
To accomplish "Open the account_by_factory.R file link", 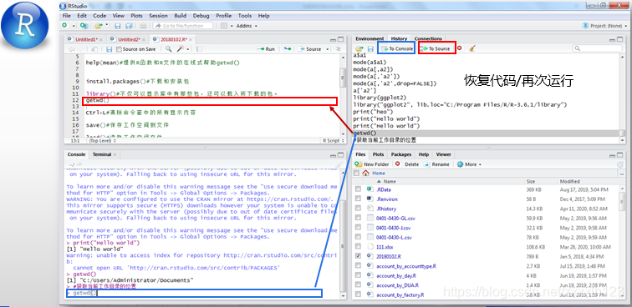I will pos(400,295).
